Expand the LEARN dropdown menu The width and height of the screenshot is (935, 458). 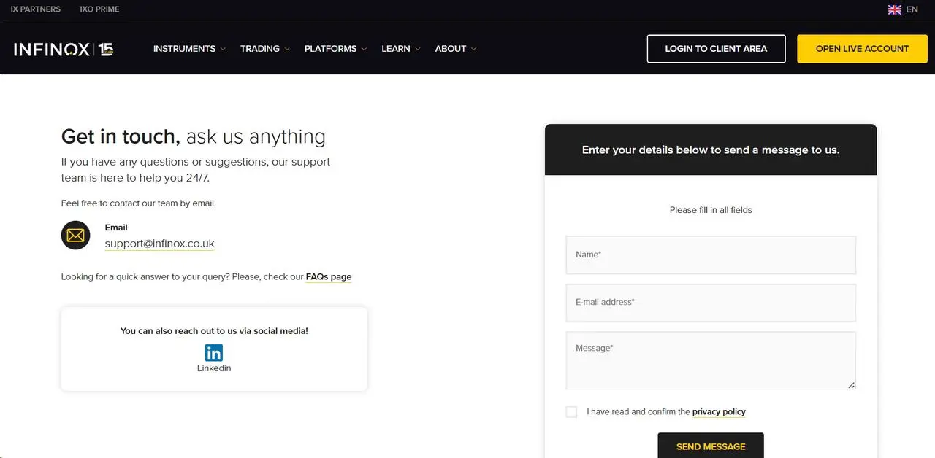coord(400,49)
